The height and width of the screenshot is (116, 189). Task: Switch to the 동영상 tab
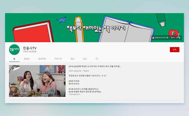[x=27, y=59]
